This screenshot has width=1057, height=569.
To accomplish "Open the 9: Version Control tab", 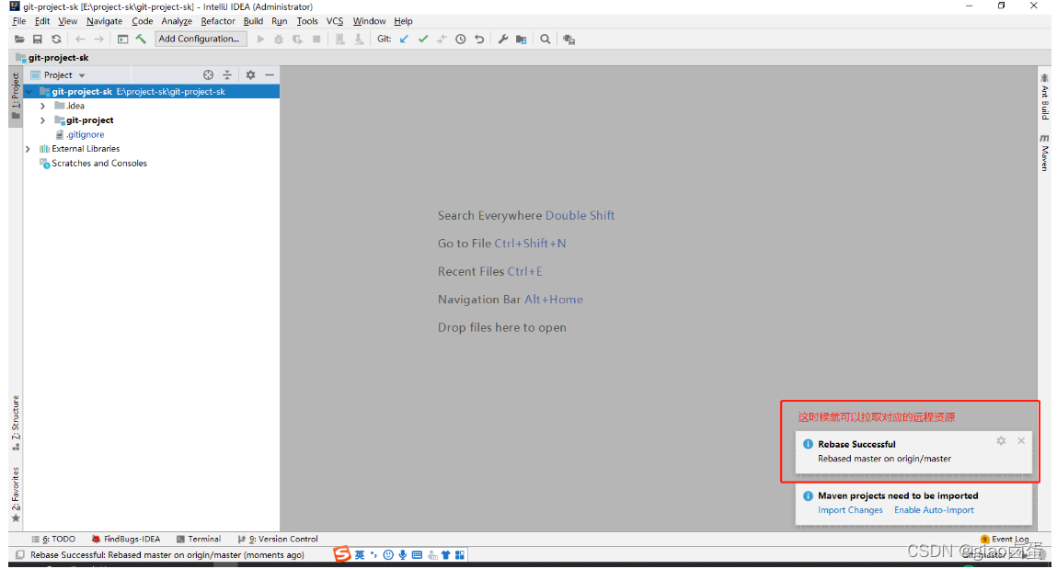I will (x=278, y=539).
